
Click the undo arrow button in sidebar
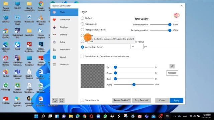tap(55, 100)
